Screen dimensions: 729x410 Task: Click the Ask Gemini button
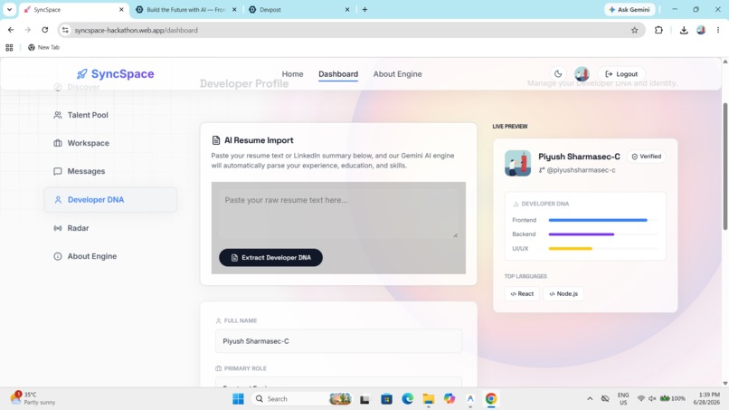pos(630,9)
